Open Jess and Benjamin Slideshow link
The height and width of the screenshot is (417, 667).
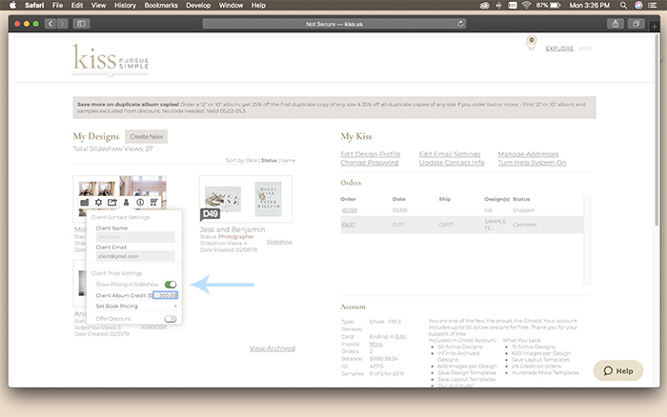(x=279, y=242)
